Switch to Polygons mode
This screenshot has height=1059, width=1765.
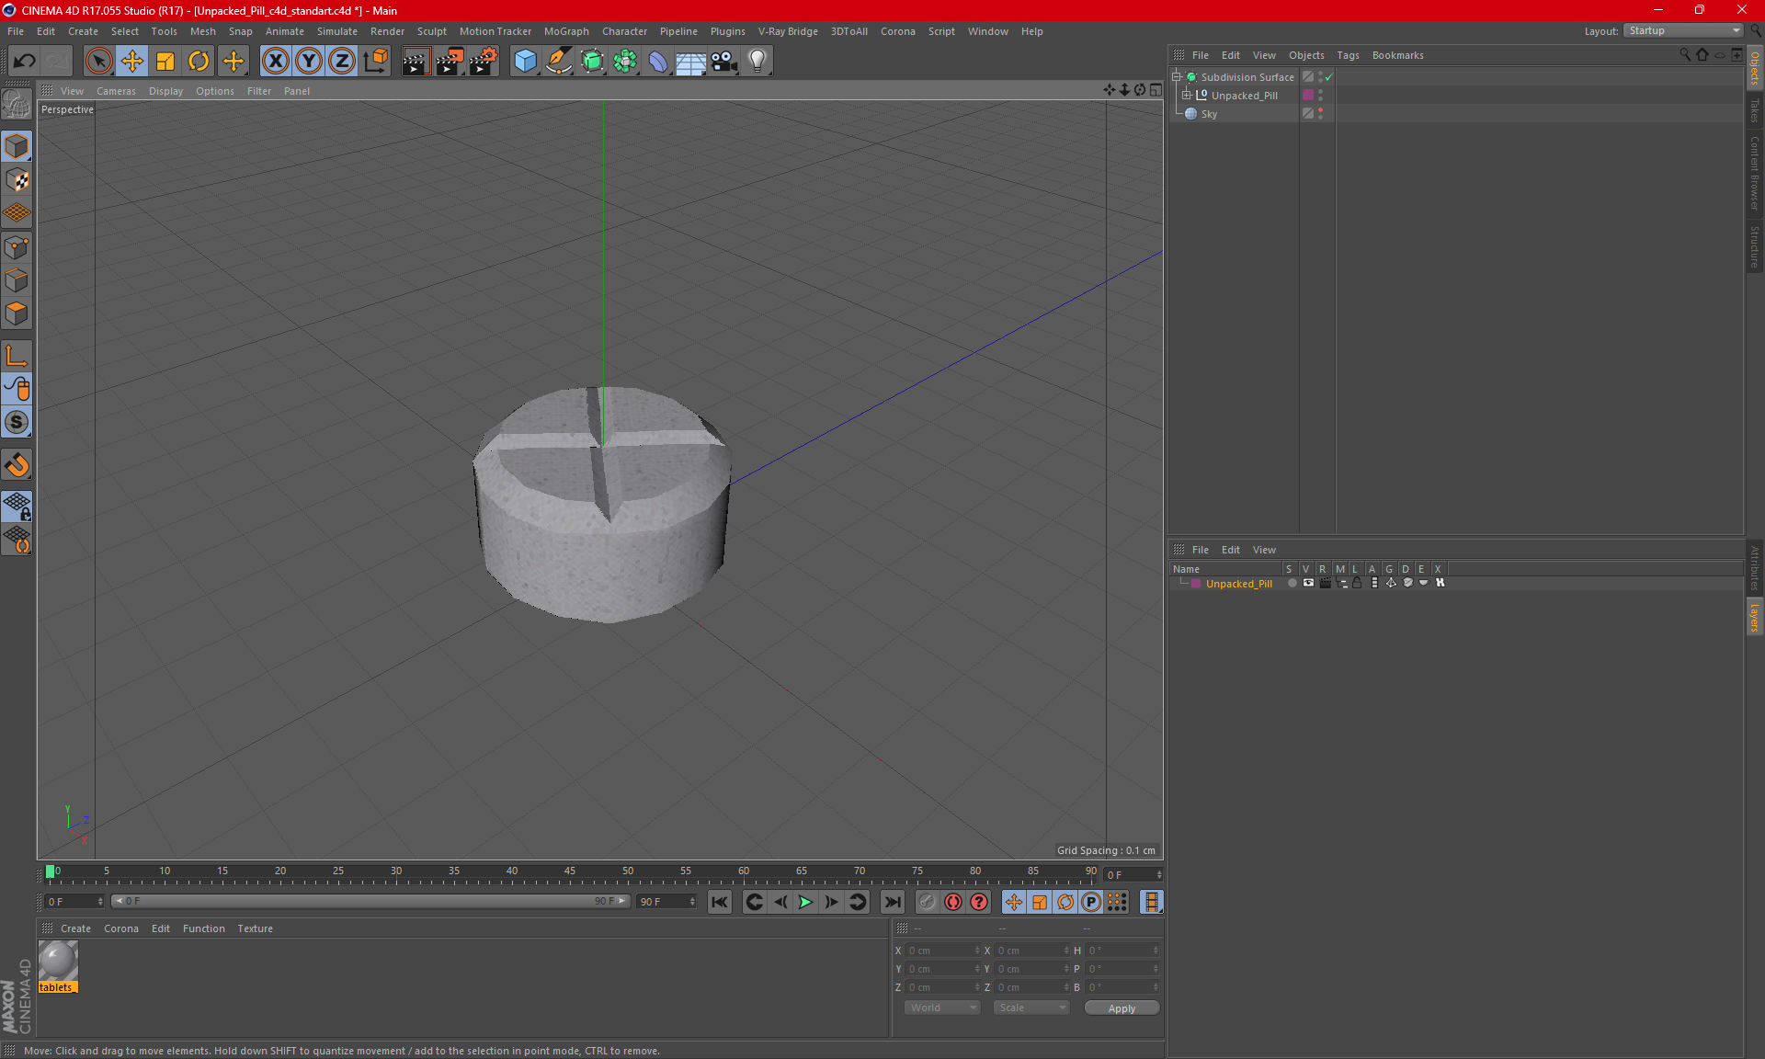(x=17, y=313)
